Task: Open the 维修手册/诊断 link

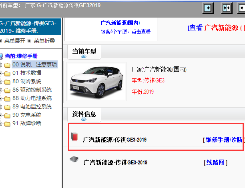Action: pos(224,140)
